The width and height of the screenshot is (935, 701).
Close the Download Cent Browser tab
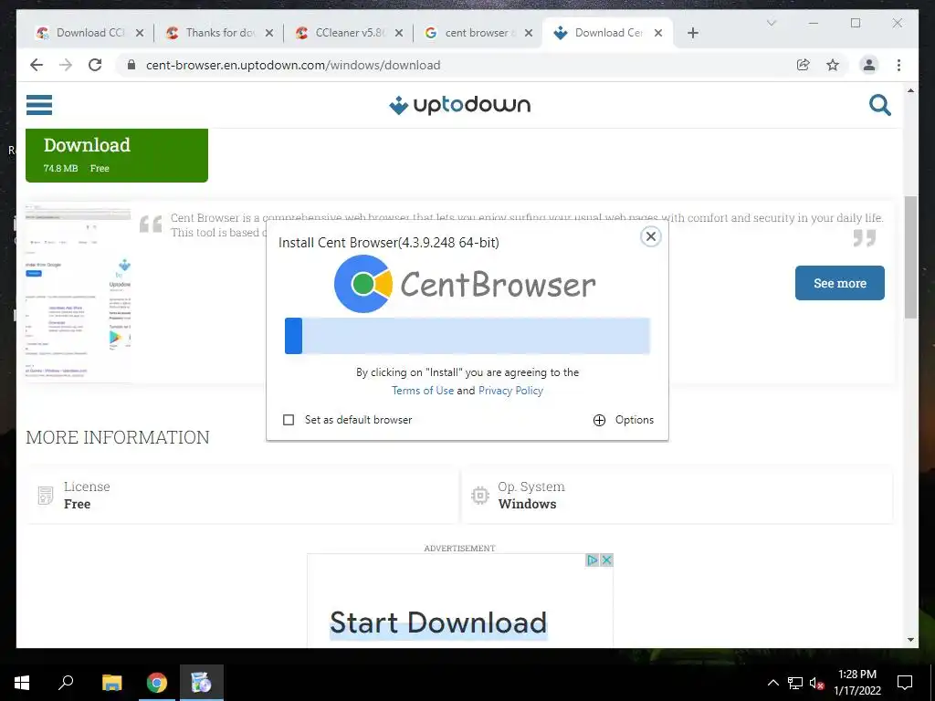click(658, 33)
